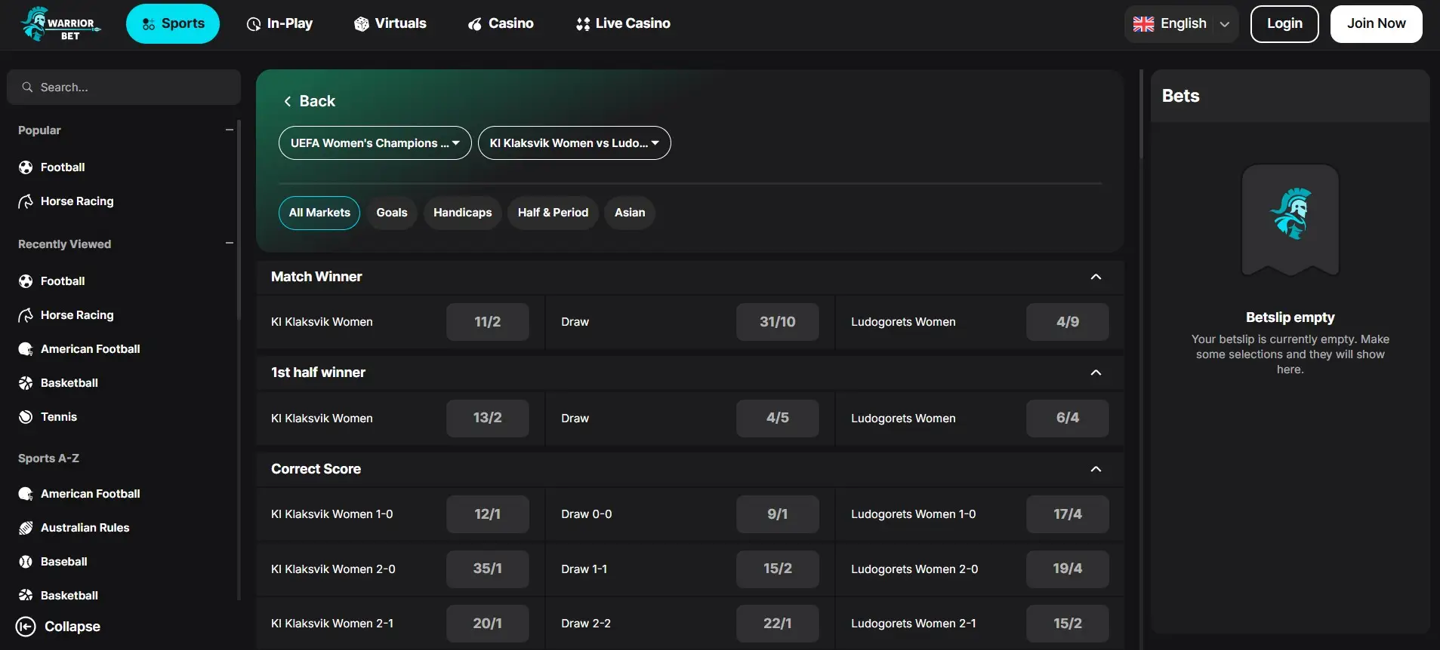Click the Horse Racing icon under Popular
This screenshot has height=650, width=1440.
click(26, 201)
